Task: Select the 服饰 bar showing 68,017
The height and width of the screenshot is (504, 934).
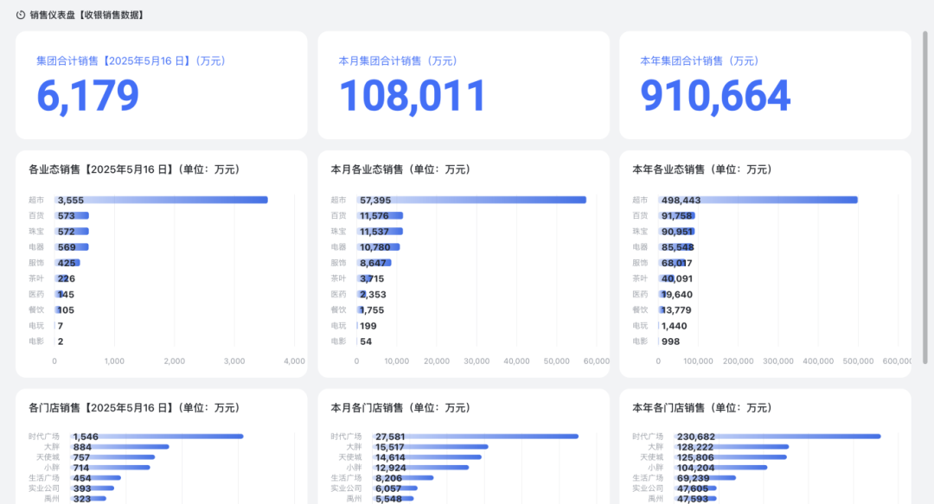Action: point(672,263)
